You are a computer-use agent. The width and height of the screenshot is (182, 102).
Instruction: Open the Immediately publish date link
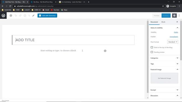point(174,37)
